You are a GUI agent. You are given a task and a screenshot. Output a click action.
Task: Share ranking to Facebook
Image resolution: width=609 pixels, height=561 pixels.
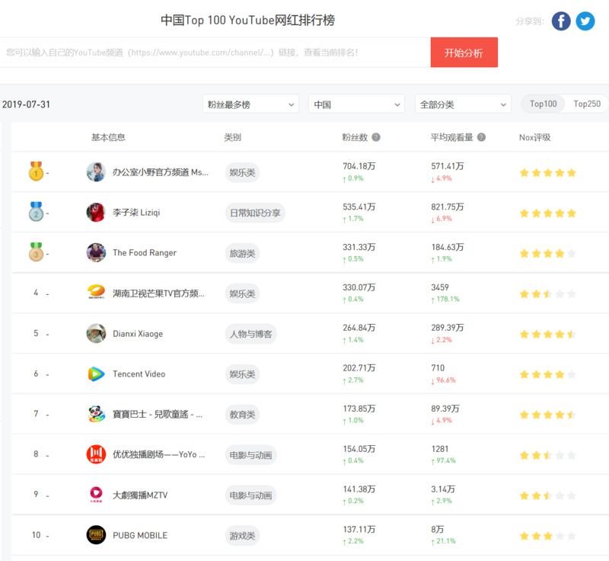(561, 21)
